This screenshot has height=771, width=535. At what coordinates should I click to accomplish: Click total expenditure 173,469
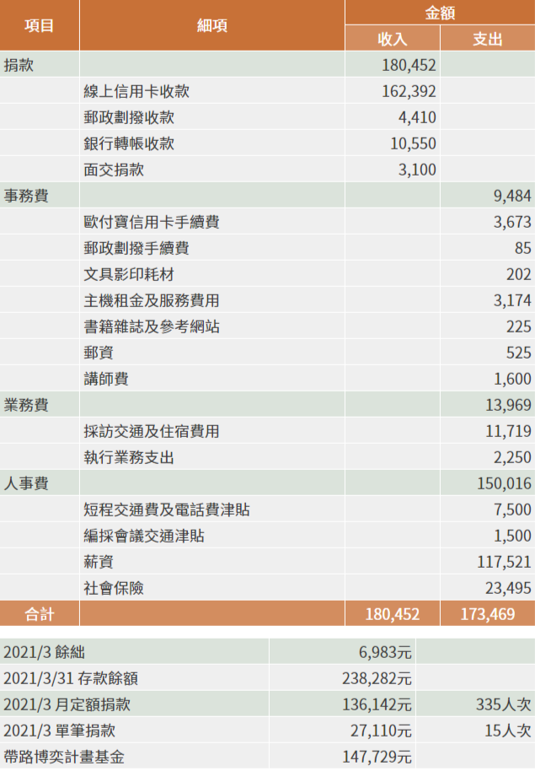point(487,614)
